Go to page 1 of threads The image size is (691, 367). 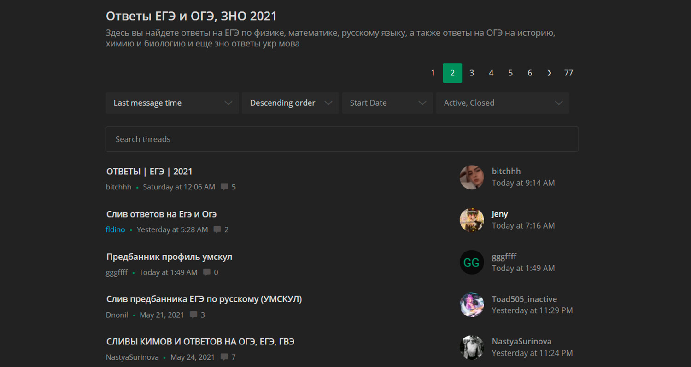(x=433, y=73)
